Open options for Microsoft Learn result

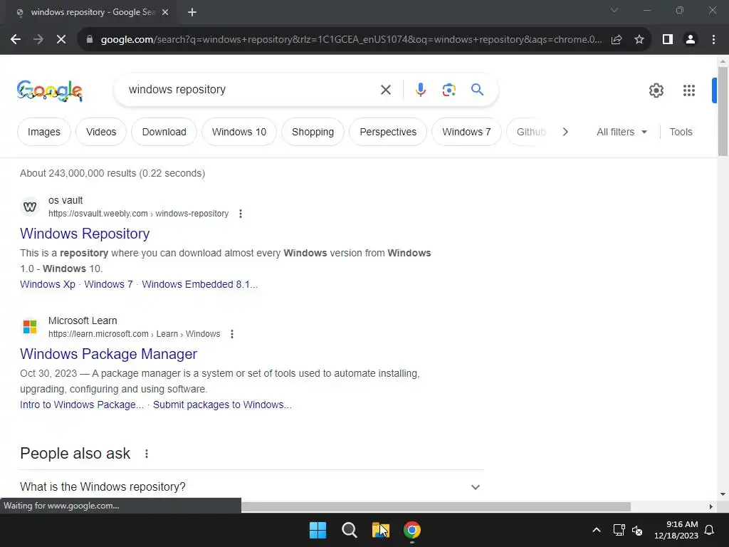pyautogui.click(x=232, y=334)
